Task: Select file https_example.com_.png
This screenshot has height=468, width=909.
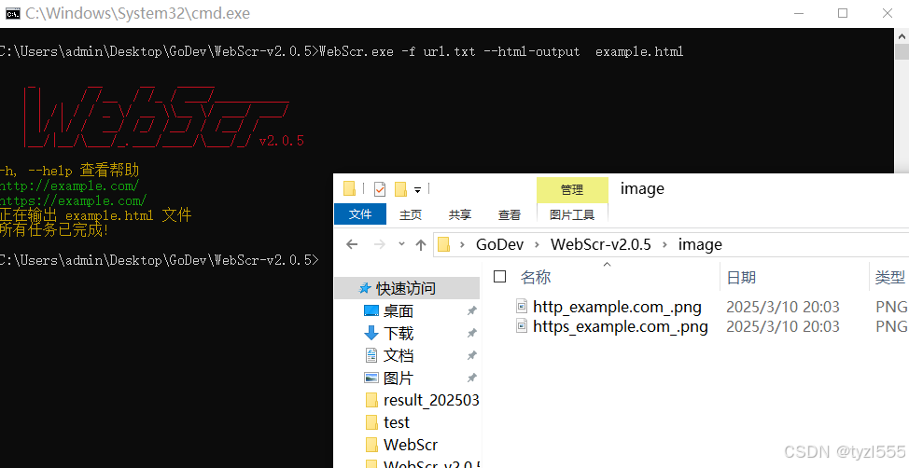Action: click(621, 326)
